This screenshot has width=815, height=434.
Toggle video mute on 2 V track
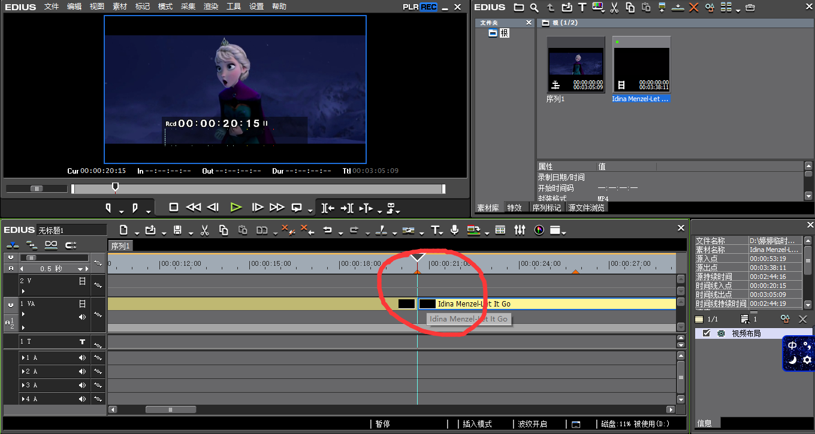point(83,281)
